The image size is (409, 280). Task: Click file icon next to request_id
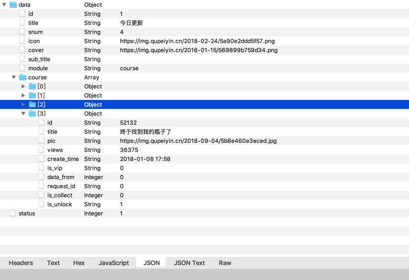[42, 186]
